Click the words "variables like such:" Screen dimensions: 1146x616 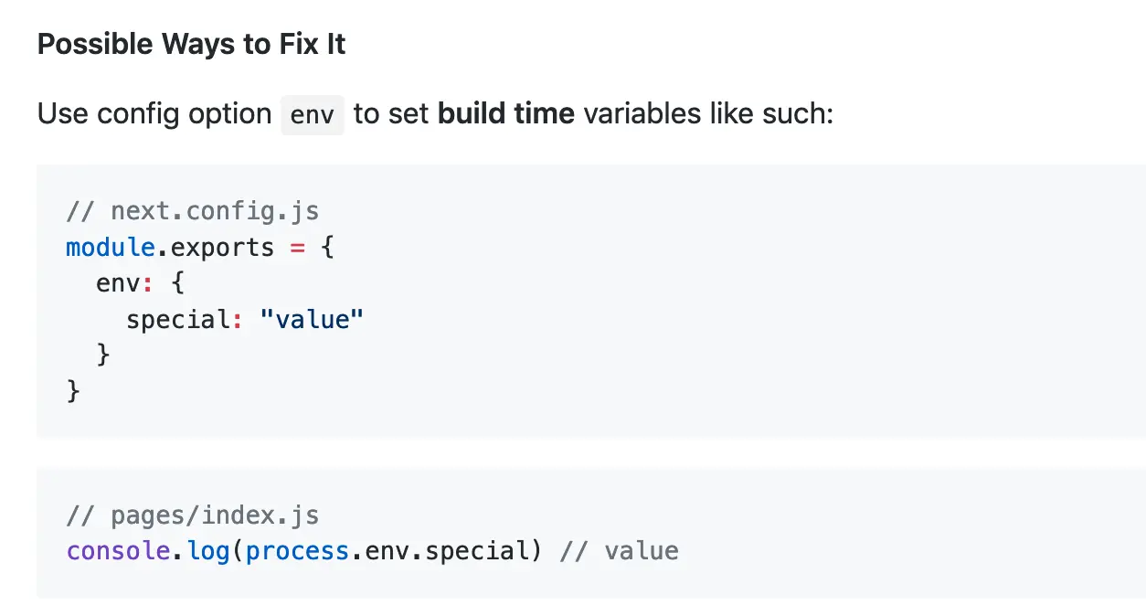click(x=708, y=114)
